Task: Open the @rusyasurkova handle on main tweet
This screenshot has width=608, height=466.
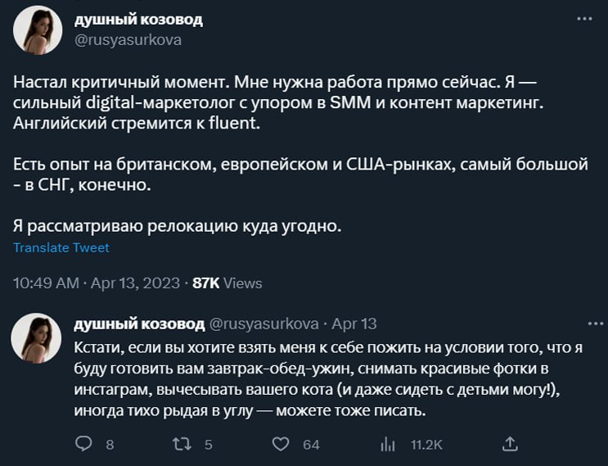Action: [x=128, y=39]
